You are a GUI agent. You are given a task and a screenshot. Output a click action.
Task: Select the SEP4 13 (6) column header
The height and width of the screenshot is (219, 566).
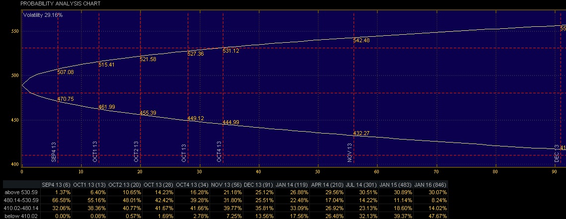[x=56, y=185]
